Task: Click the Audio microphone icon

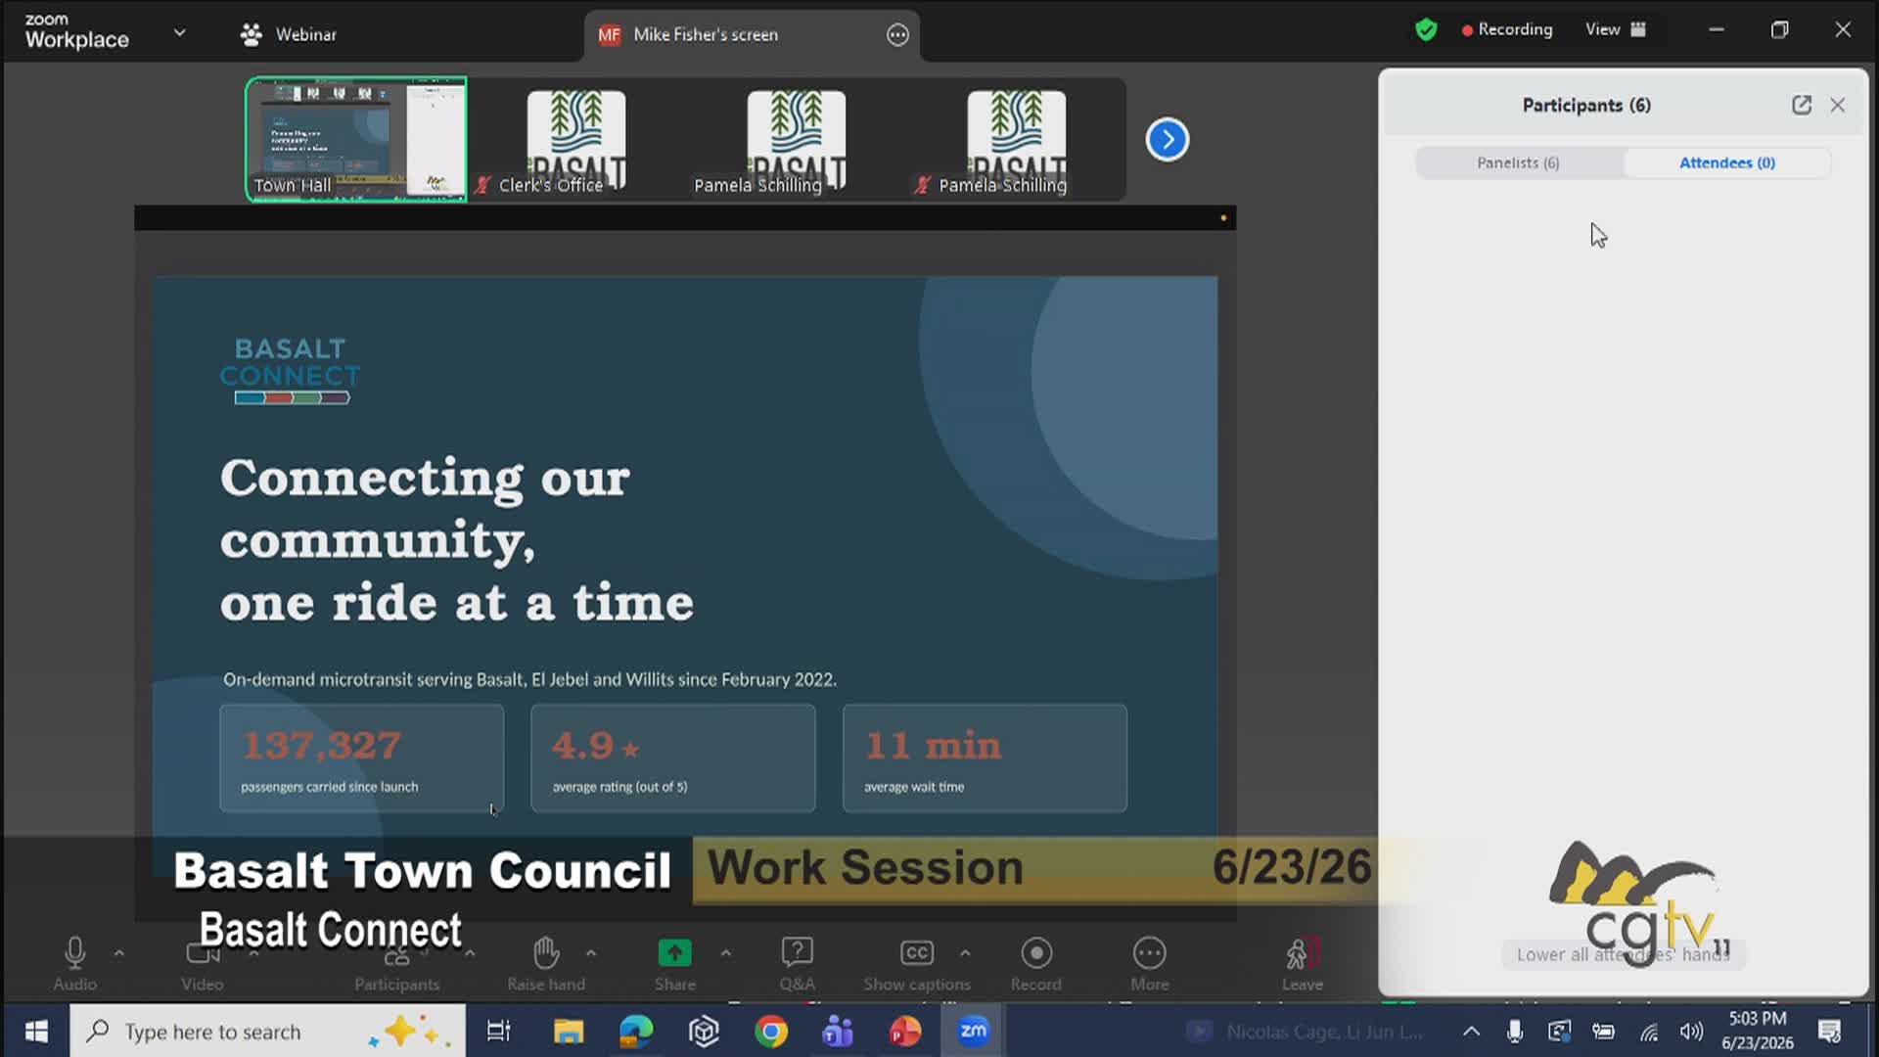Action: coord(74,952)
